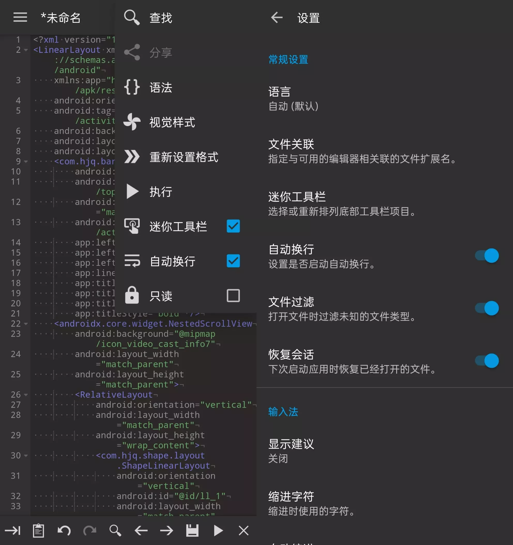Click the 设置 screen title
513x545 pixels.
[308, 18]
